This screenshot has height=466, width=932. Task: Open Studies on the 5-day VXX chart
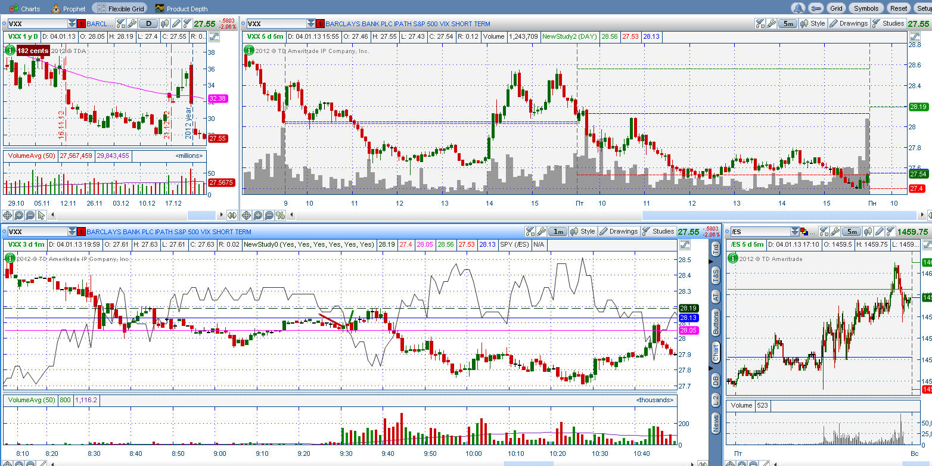888,24
